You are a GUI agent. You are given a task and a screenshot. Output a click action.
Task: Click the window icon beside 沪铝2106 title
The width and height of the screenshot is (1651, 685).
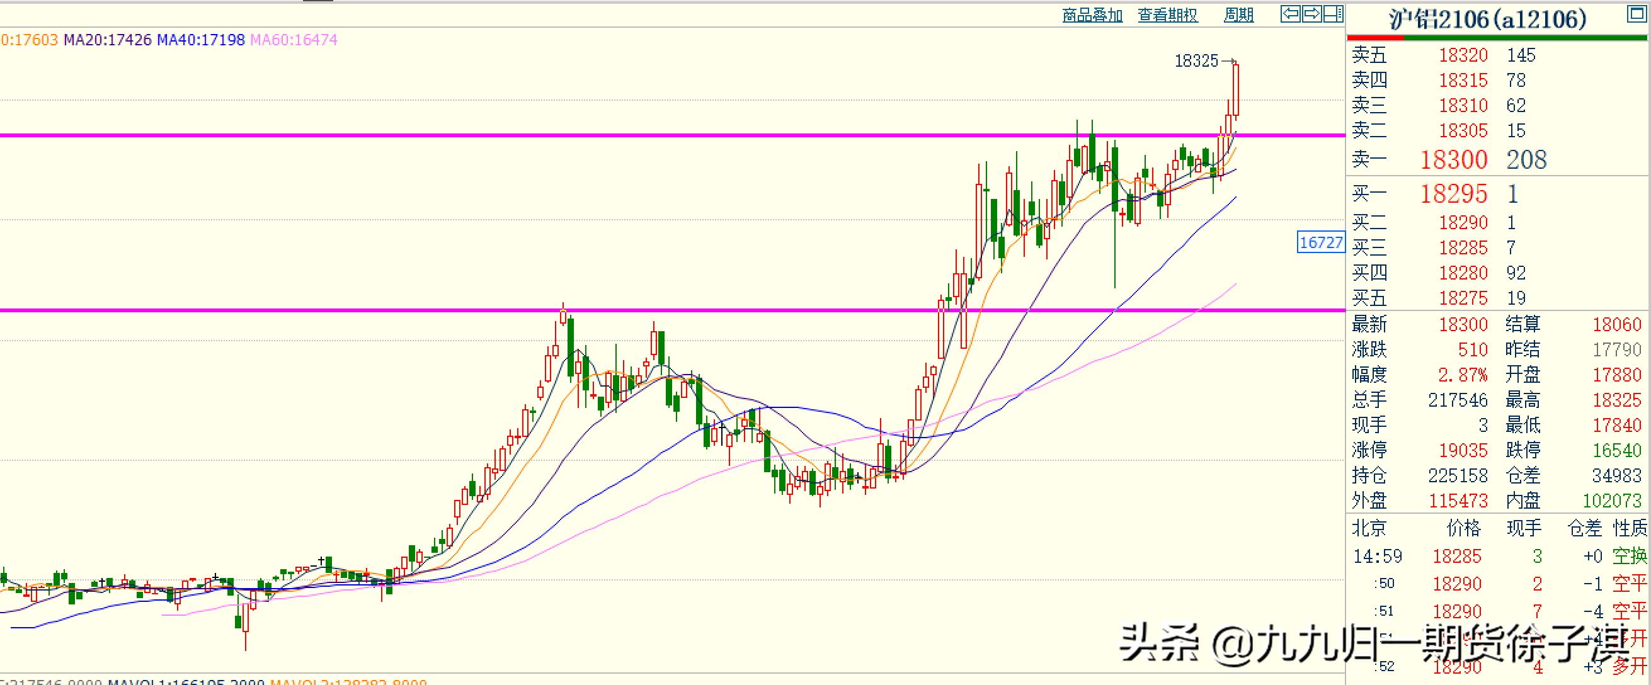click(x=1637, y=14)
